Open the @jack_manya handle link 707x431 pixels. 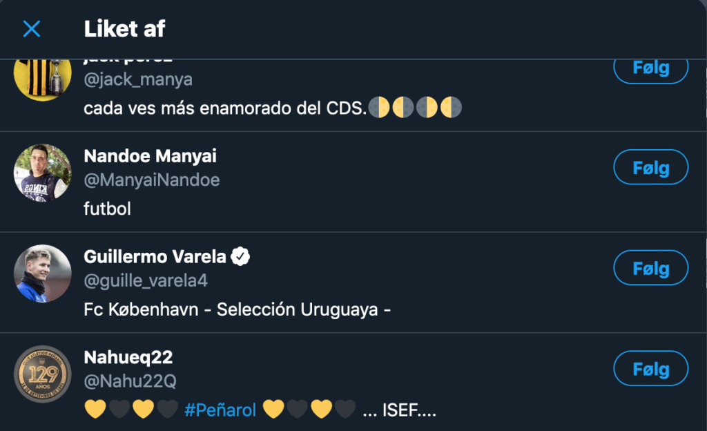click(x=138, y=80)
